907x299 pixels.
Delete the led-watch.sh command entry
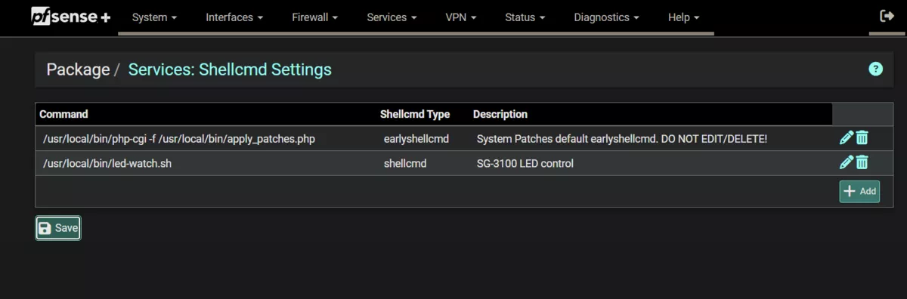tap(862, 162)
